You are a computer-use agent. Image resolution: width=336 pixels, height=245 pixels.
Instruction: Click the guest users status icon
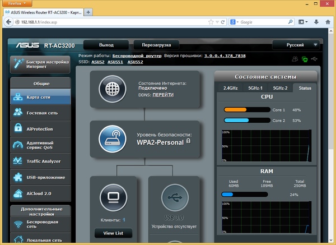coord(295,59)
